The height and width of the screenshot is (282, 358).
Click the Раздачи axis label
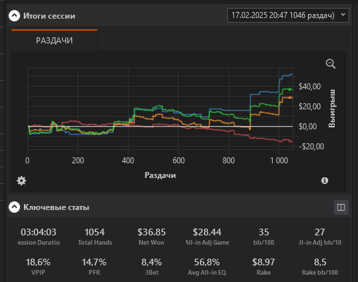click(160, 175)
